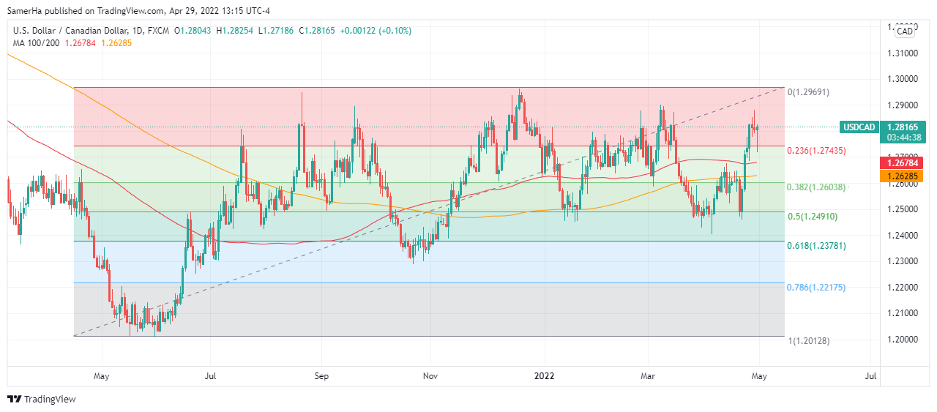Image resolution: width=937 pixels, height=412 pixels.
Task: Click the USDCAD symbol tag
Action: click(x=858, y=127)
